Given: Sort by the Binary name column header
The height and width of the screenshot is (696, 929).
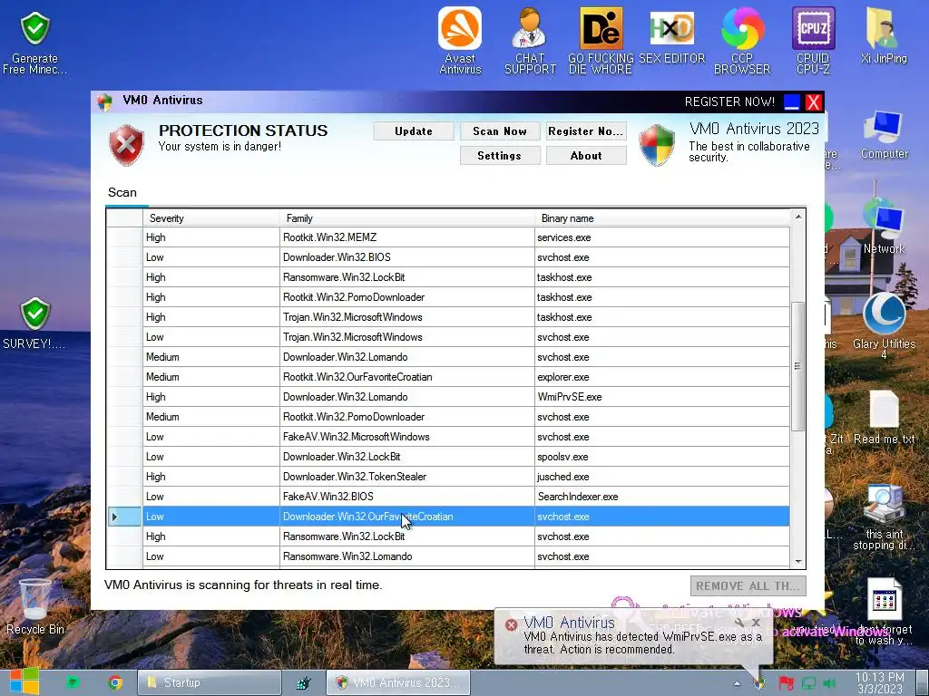Looking at the screenshot, I should coord(661,218).
